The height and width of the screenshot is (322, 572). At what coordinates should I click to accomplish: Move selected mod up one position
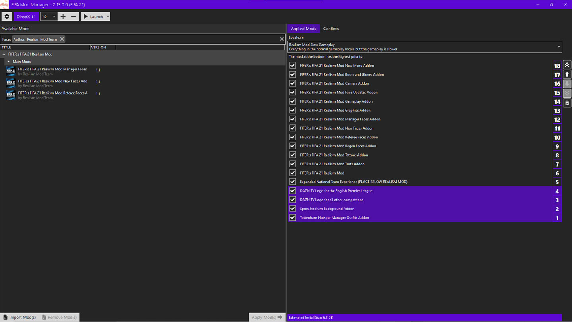click(x=567, y=74)
